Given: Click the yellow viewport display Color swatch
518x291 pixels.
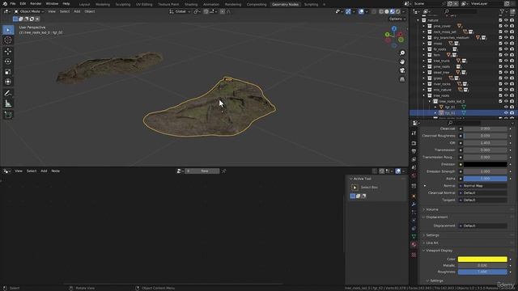Looking at the screenshot, I should pos(482,259).
